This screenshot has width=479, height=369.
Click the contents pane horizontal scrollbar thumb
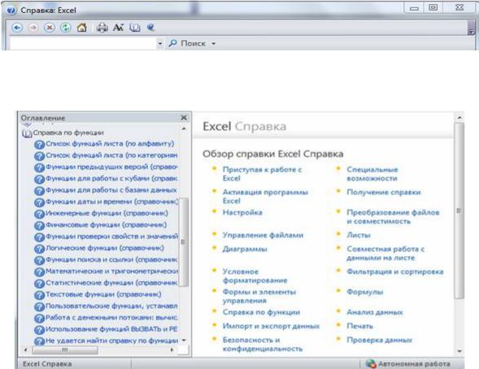(65, 350)
